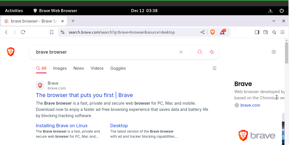Open search filters icon
This screenshot has width=289, height=145.
click(x=215, y=69)
